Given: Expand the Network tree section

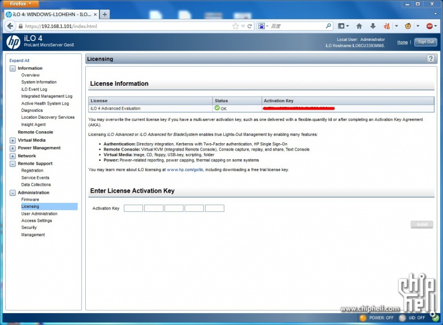Looking at the screenshot, I should pos(12,156).
